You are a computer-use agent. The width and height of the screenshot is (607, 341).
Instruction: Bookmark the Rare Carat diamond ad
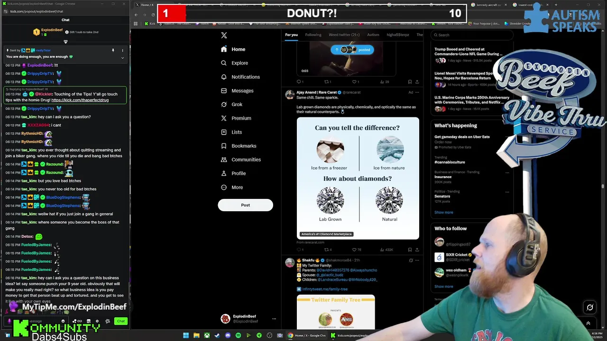tap(410, 250)
